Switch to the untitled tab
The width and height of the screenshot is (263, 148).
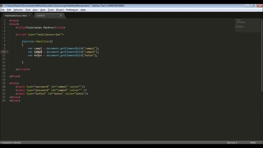point(41,16)
